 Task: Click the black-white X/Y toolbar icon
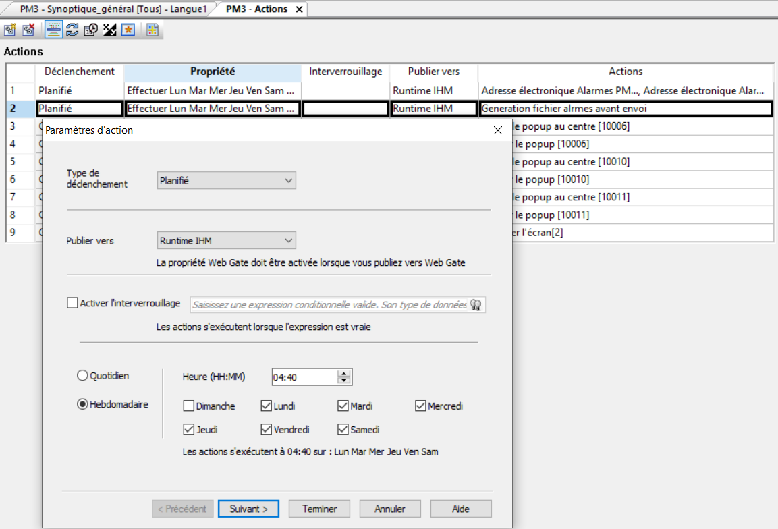click(109, 30)
